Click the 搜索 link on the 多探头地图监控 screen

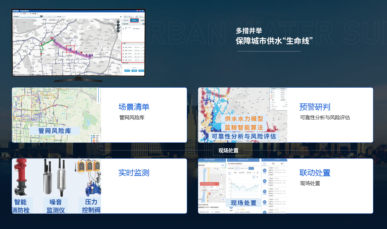(223, 165)
